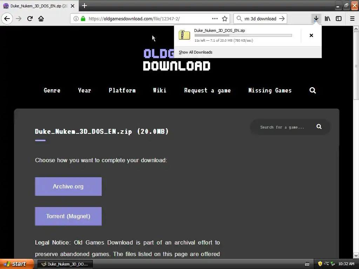Click the navigation bar search magnifier
Image resolution: width=359 pixels, height=269 pixels.
coord(312,90)
